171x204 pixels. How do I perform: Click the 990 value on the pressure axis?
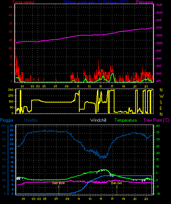[x=159, y=58]
